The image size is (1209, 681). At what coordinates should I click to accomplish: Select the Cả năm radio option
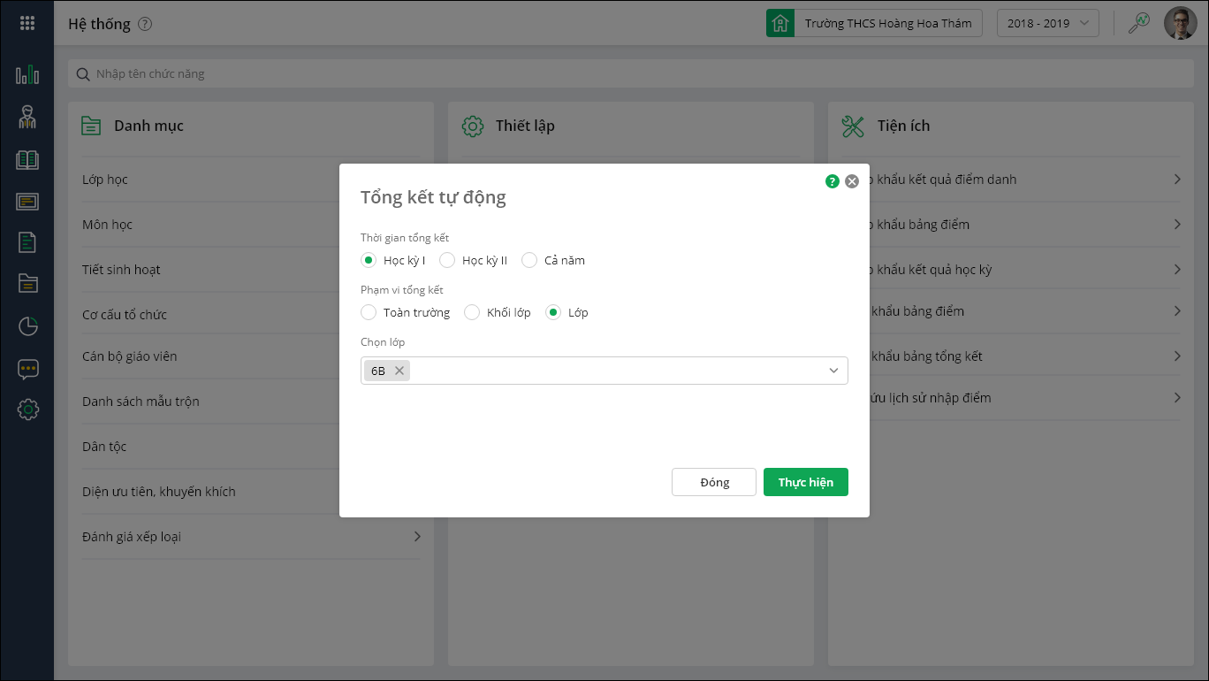coord(529,260)
